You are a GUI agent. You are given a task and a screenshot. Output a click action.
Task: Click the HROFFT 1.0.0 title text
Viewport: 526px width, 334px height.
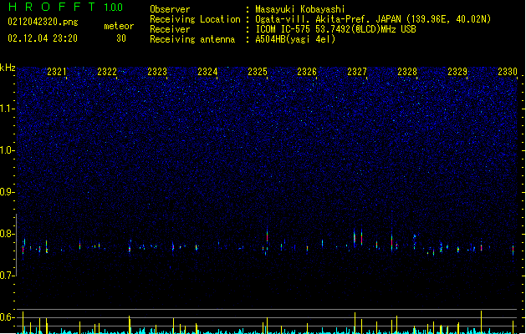click(x=66, y=7)
